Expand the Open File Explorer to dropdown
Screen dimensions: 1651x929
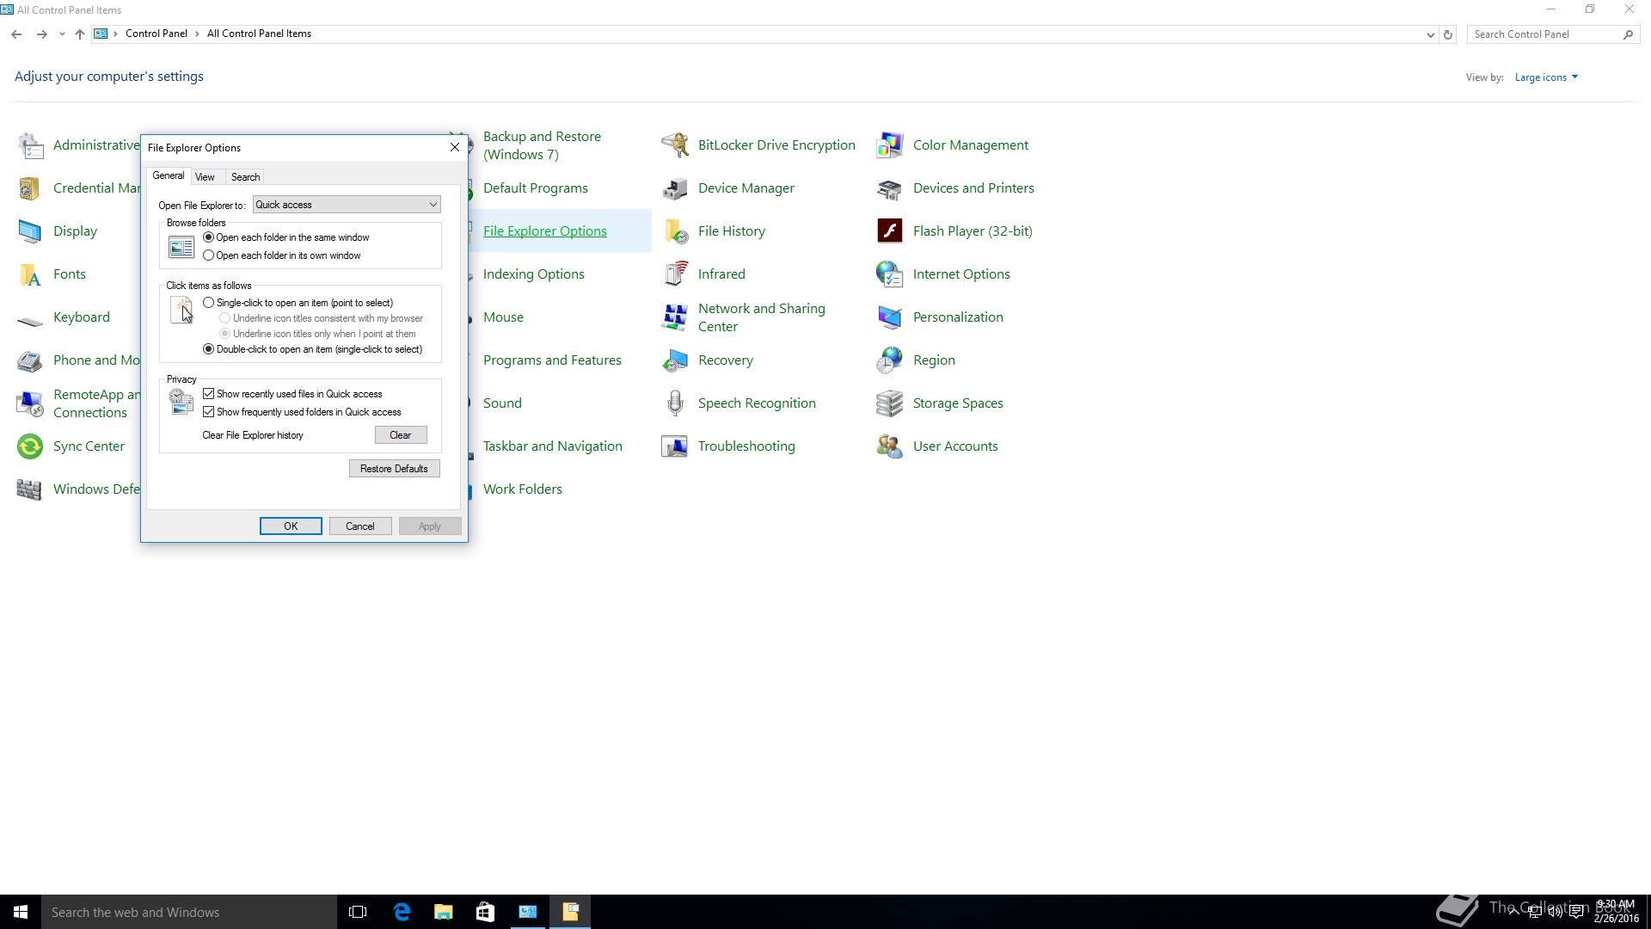tap(347, 205)
